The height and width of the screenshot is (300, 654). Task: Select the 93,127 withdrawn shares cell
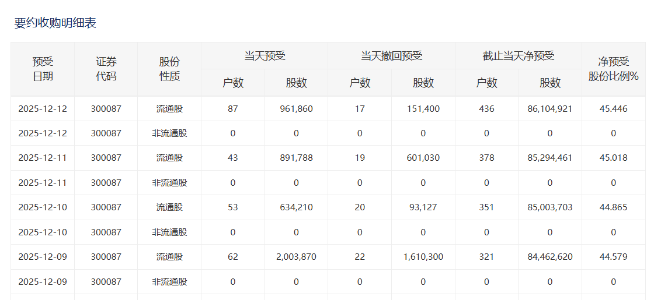tap(423, 207)
